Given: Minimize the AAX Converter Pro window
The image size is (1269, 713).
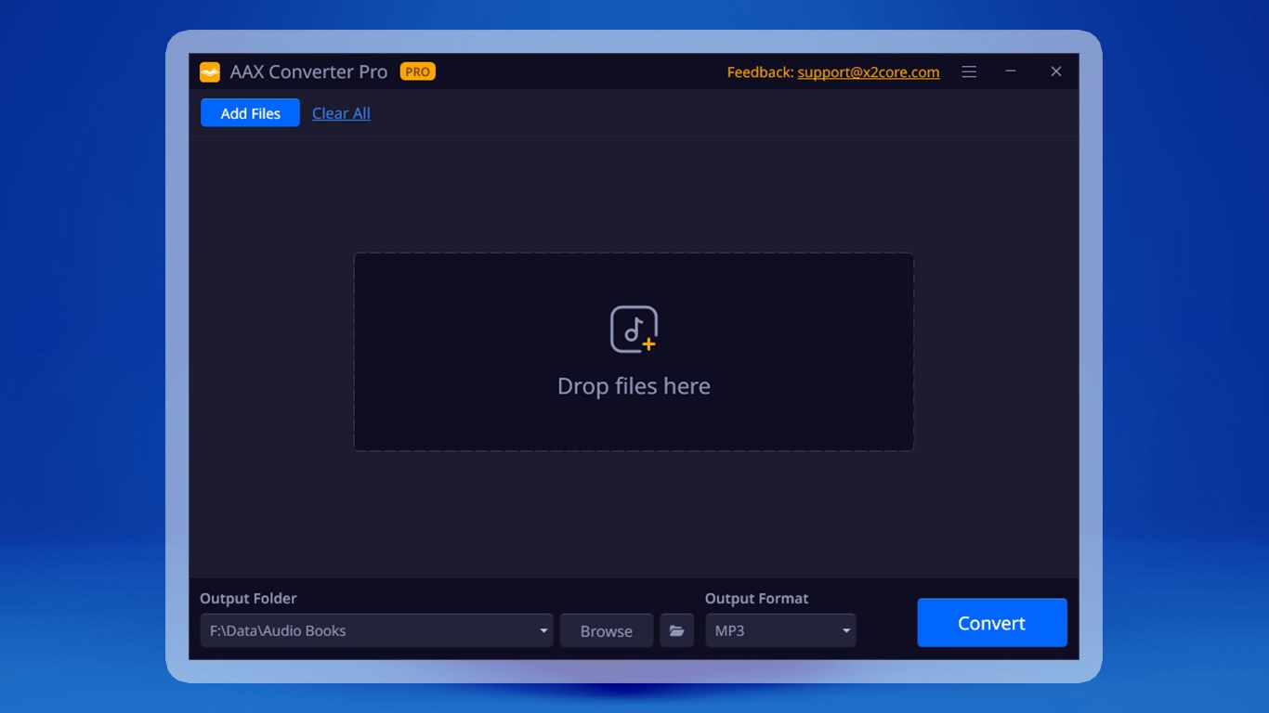Looking at the screenshot, I should pos(1011,71).
